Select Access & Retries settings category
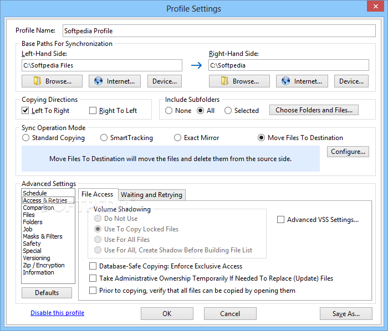 click(x=48, y=200)
